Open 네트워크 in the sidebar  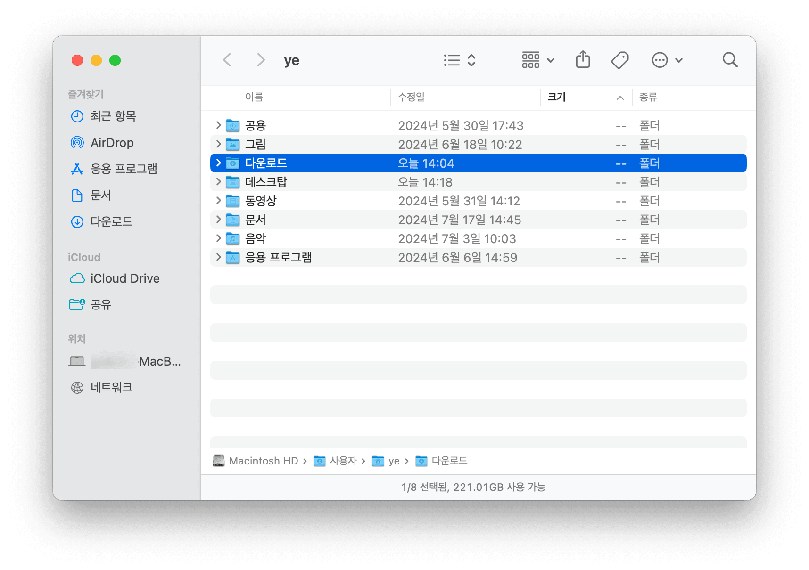(x=101, y=387)
